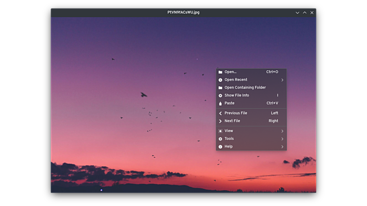Expand the View submenu arrow
367x206 pixels.
[x=282, y=131]
